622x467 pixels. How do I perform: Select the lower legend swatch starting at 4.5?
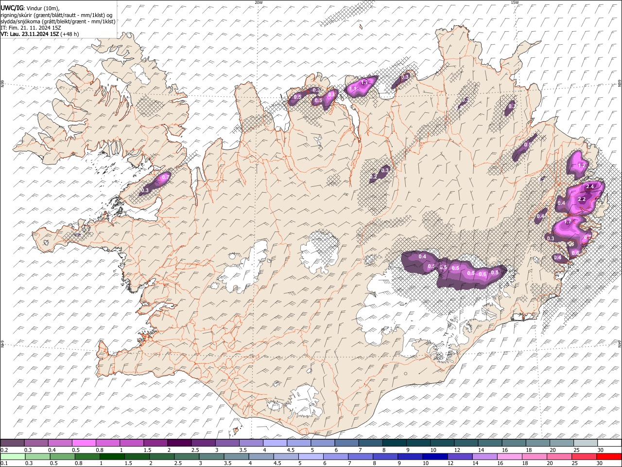click(x=286, y=456)
